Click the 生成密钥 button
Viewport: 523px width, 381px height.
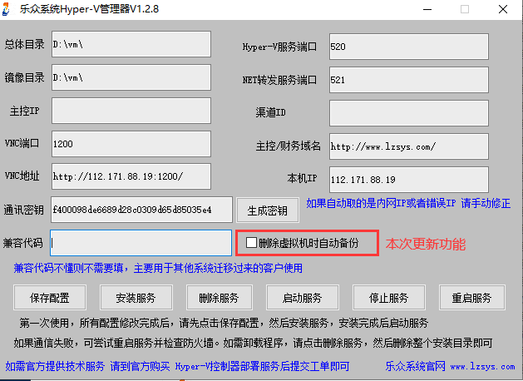coord(268,210)
